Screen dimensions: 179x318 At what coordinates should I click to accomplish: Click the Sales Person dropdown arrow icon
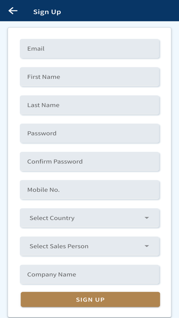tap(147, 246)
